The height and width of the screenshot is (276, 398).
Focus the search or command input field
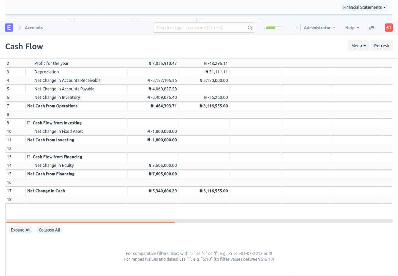pyautogui.click(x=200, y=28)
